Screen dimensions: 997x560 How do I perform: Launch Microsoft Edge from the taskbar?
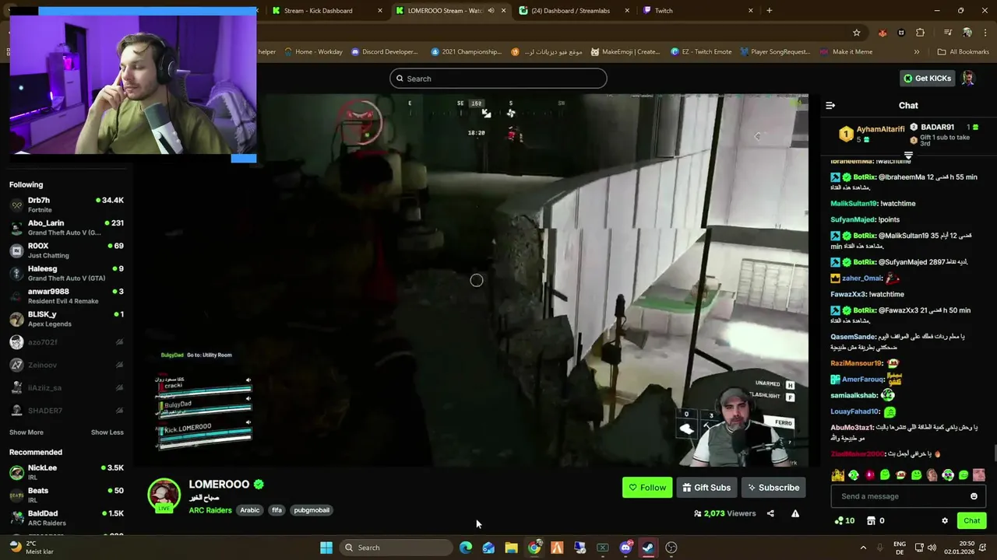pyautogui.click(x=466, y=548)
